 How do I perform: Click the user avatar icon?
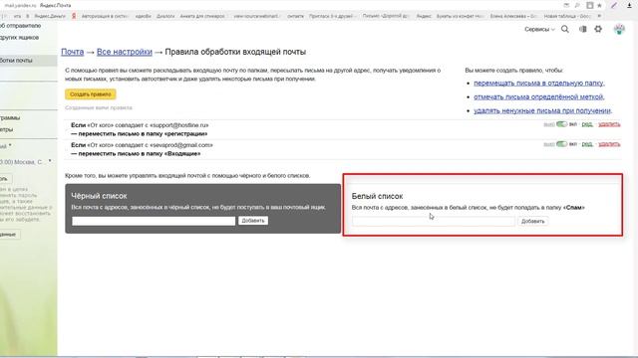point(619,29)
